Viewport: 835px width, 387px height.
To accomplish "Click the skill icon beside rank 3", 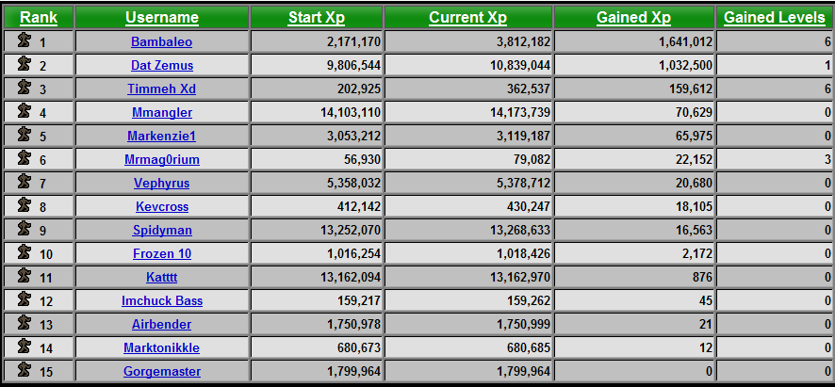I will coord(25,88).
